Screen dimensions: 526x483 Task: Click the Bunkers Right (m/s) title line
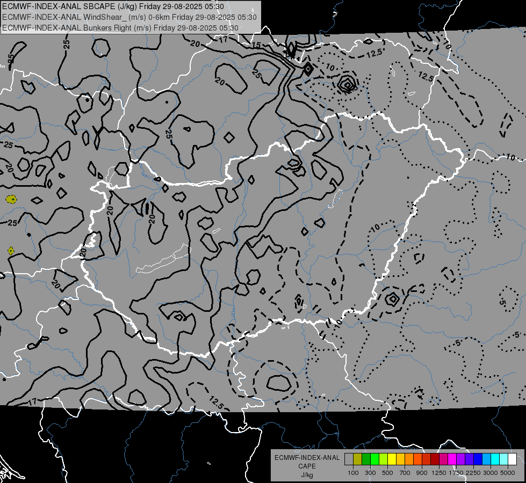pyautogui.click(x=120, y=28)
